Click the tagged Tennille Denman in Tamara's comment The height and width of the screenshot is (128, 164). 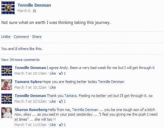click(x=111, y=82)
